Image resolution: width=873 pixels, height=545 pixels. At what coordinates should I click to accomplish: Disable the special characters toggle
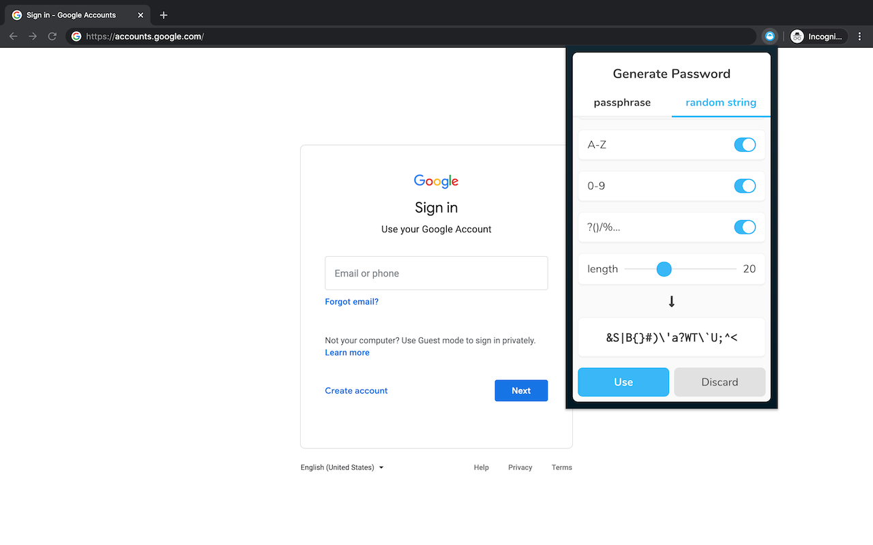745,227
